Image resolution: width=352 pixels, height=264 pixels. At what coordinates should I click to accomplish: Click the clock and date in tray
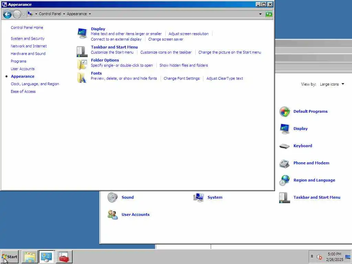click(334, 257)
